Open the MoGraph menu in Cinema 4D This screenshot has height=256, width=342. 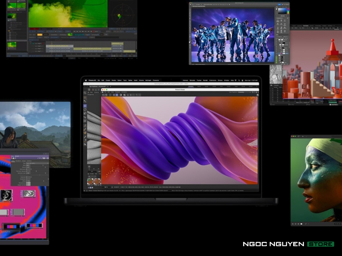click(148, 80)
